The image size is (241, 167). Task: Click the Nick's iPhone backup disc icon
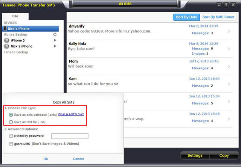click(6, 46)
